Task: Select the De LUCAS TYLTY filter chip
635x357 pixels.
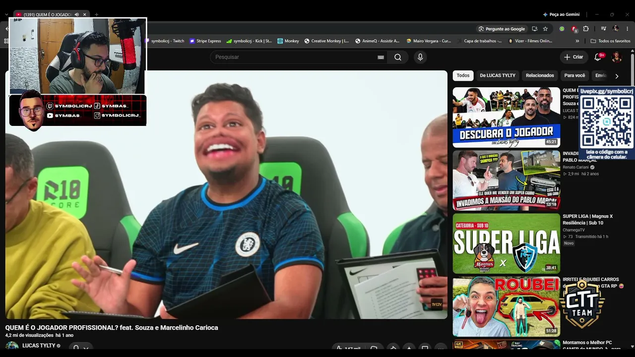Action: click(x=498, y=75)
